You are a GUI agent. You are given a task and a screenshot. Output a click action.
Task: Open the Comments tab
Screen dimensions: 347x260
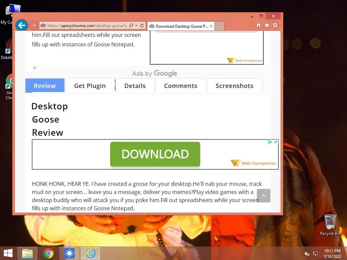[181, 86]
